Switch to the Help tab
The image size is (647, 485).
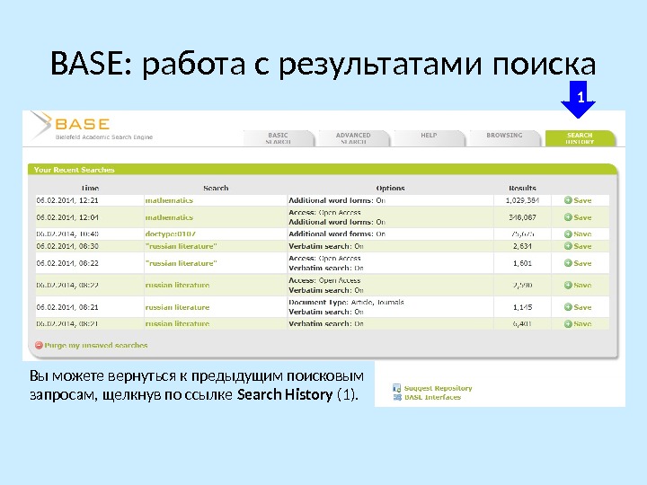click(x=429, y=138)
